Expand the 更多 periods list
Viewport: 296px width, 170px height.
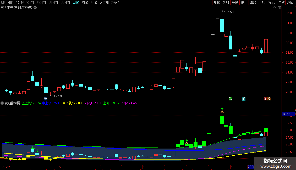pyautogui.click(x=115, y=2)
